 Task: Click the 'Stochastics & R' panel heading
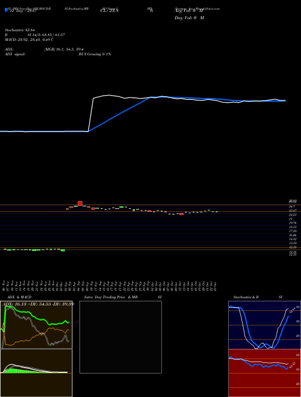pos(246,297)
